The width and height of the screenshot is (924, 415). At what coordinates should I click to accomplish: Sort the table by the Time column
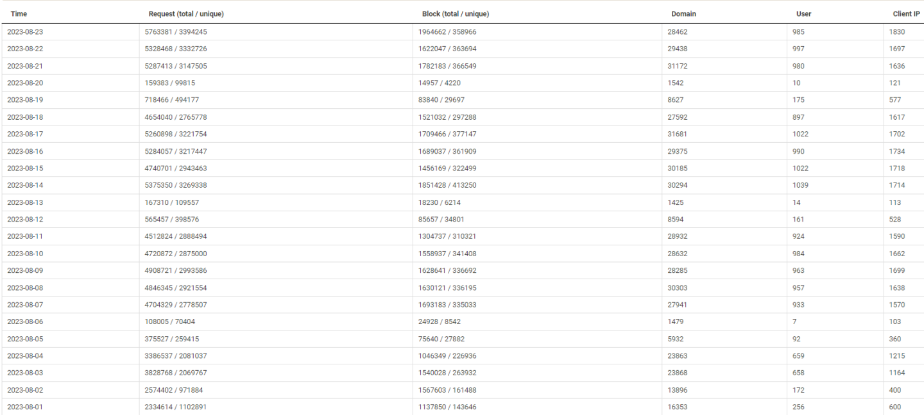click(x=19, y=13)
